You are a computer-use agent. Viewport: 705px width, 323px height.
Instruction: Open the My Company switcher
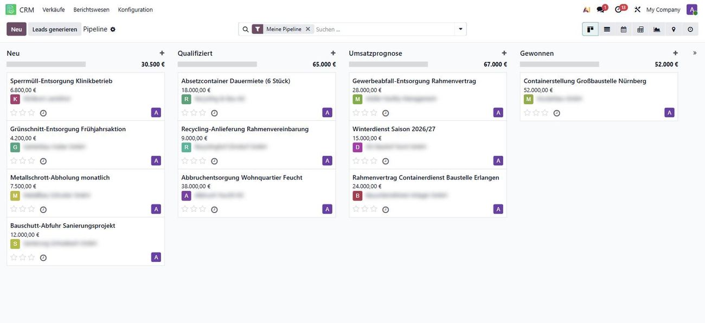(663, 10)
